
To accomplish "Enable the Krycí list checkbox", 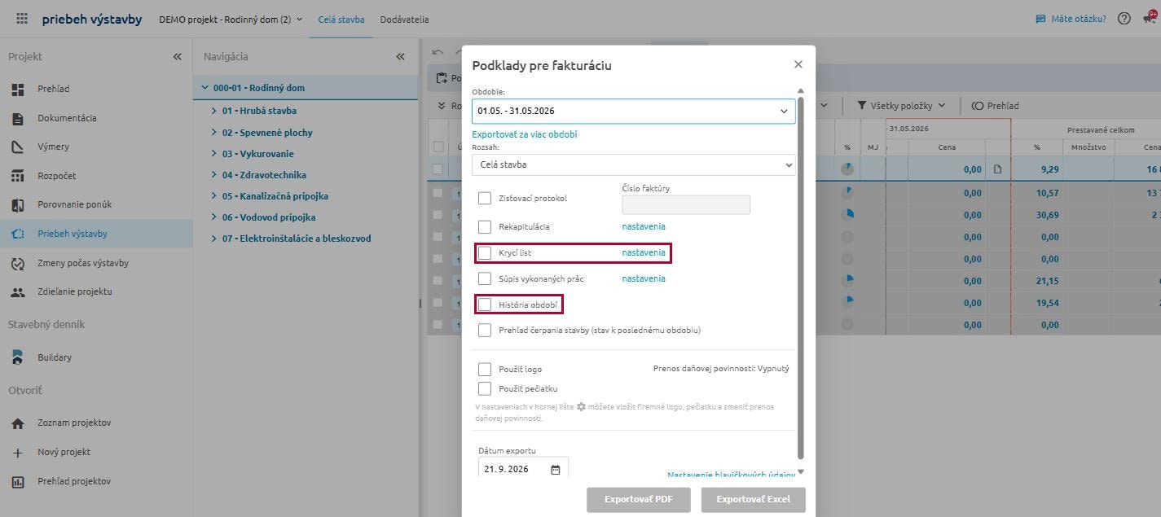I will (485, 252).
